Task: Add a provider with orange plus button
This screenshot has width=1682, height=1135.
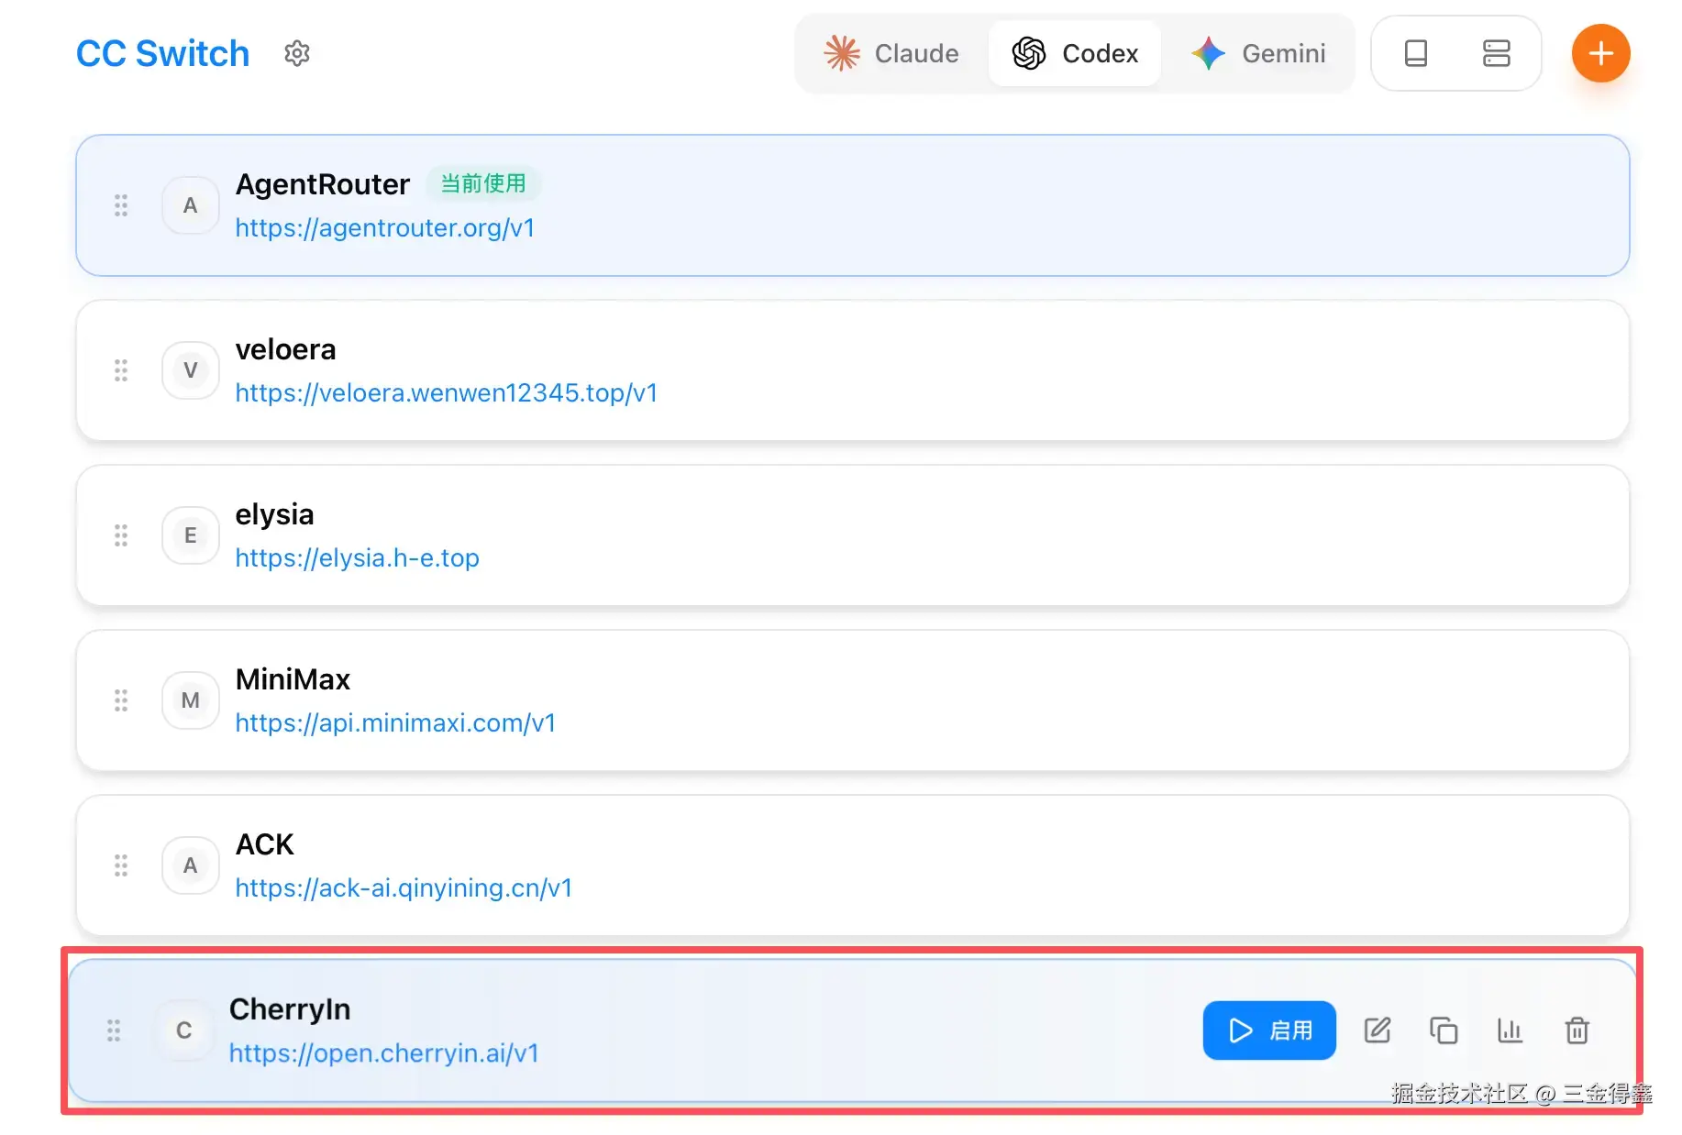Action: (1600, 53)
